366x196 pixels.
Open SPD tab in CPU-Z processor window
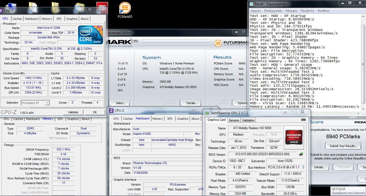(x=59, y=19)
